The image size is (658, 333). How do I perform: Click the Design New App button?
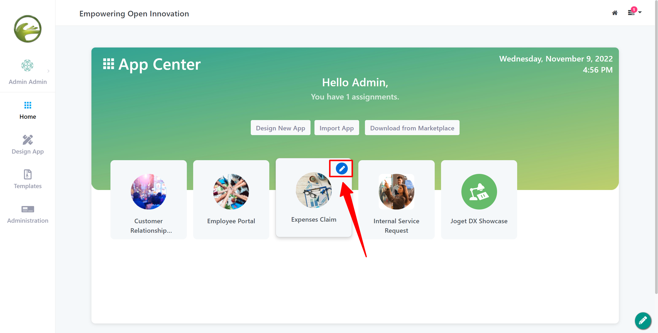[x=280, y=128]
